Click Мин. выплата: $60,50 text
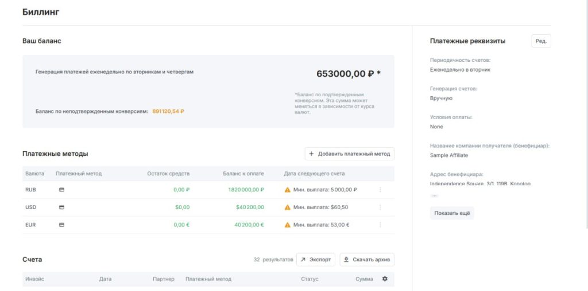This screenshot has width=588, height=291. tap(320, 207)
